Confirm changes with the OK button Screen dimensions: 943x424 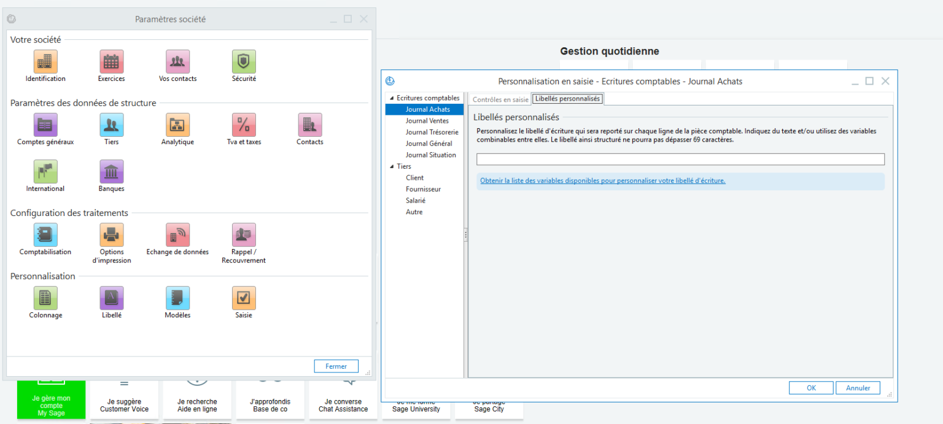tap(811, 387)
